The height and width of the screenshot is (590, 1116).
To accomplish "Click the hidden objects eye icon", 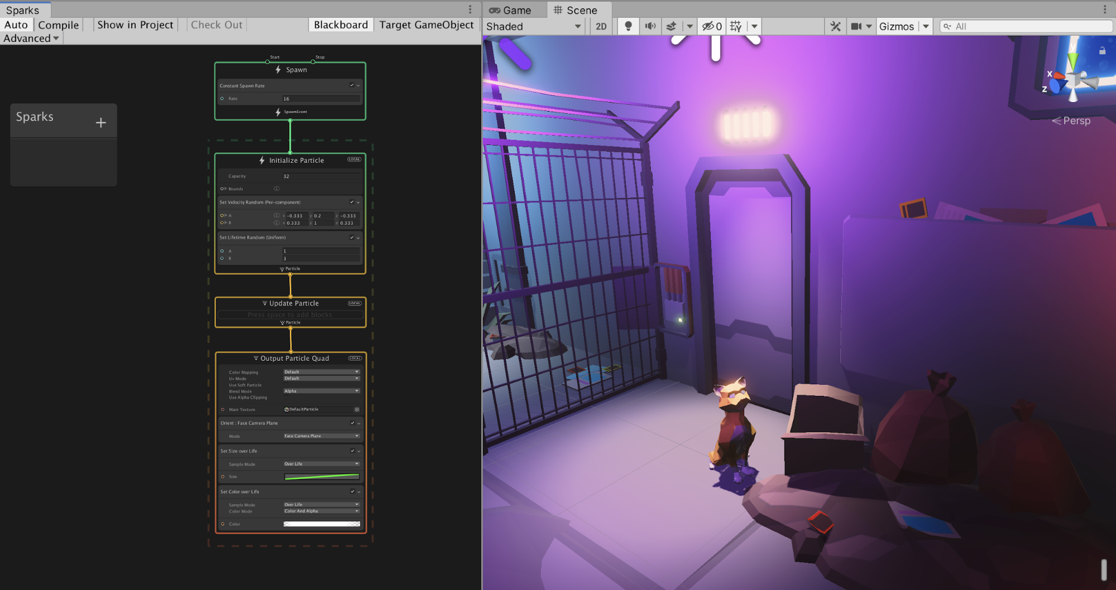I will pyautogui.click(x=711, y=26).
